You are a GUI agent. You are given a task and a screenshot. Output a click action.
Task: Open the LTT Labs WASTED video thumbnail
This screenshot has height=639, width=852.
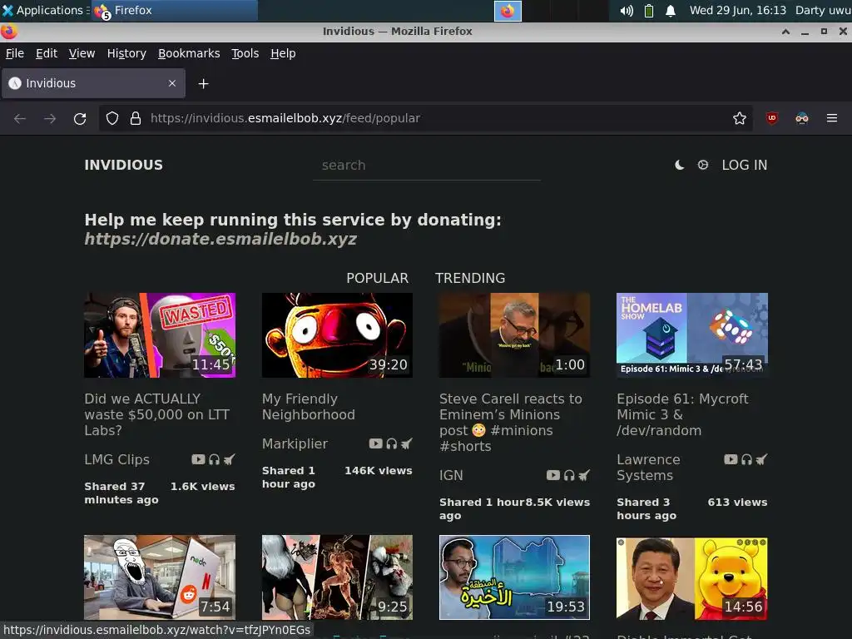160,335
